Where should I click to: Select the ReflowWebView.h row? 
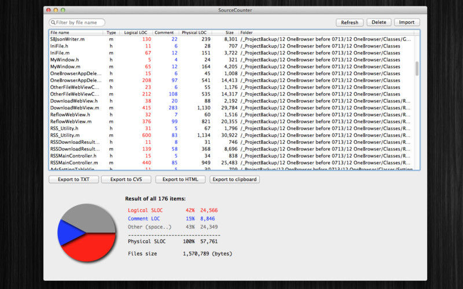tap(231, 114)
